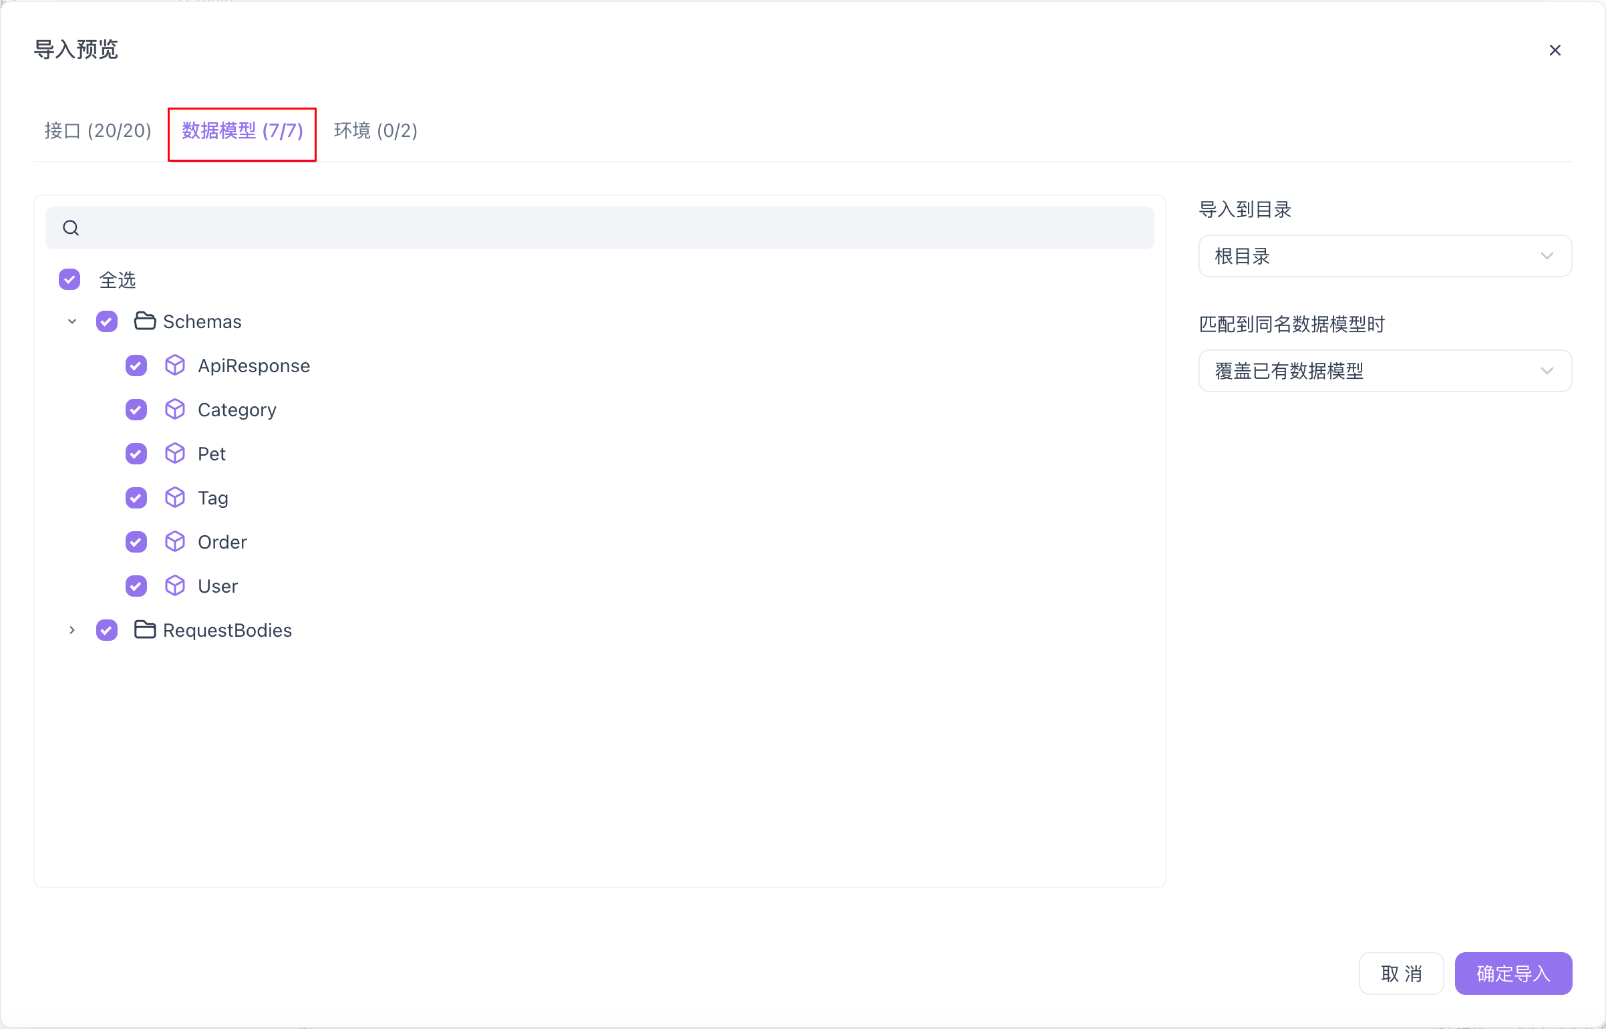Switch to the 环境 (0/2) tab
The width and height of the screenshot is (1606, 1029).
tap(375, 131)
